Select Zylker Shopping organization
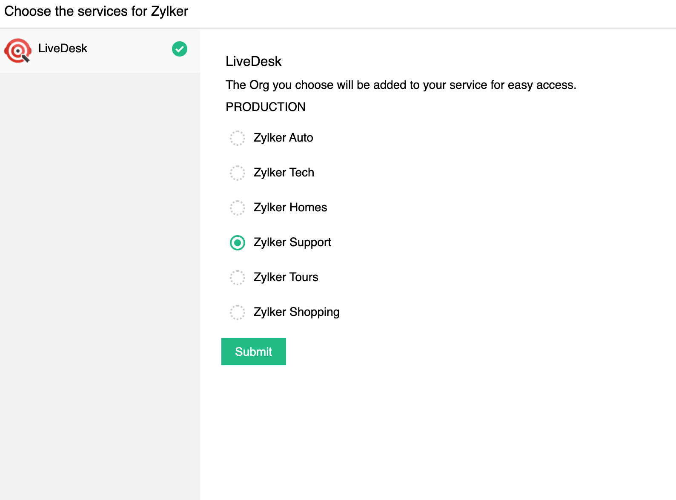The height and width of the screenshot is (500, 676). 237,312
